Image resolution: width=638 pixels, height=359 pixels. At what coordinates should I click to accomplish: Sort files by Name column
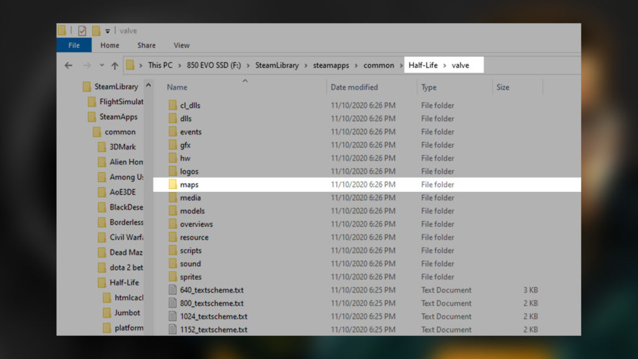(177, 87)
